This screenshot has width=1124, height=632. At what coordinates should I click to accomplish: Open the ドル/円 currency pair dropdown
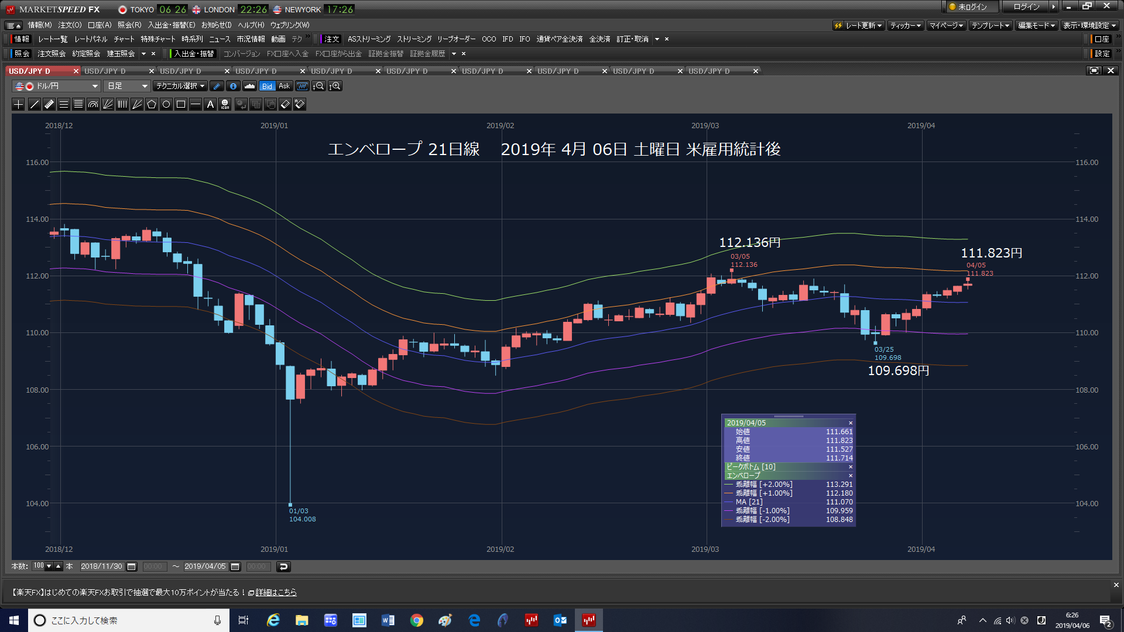coord(56,86)
